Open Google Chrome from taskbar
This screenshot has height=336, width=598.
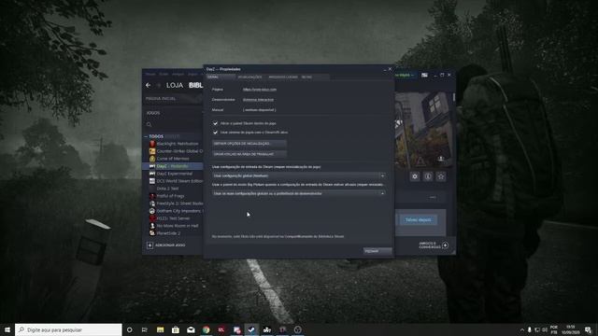click(206, 329)
